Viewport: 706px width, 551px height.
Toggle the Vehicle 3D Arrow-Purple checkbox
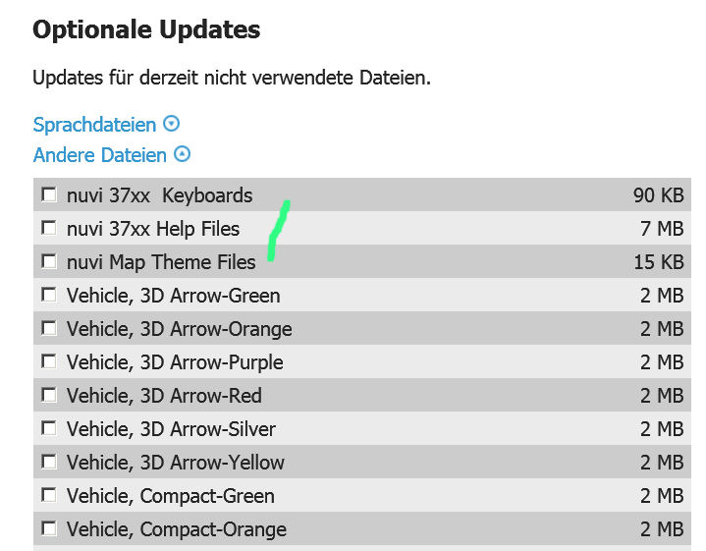pos(49,361)
